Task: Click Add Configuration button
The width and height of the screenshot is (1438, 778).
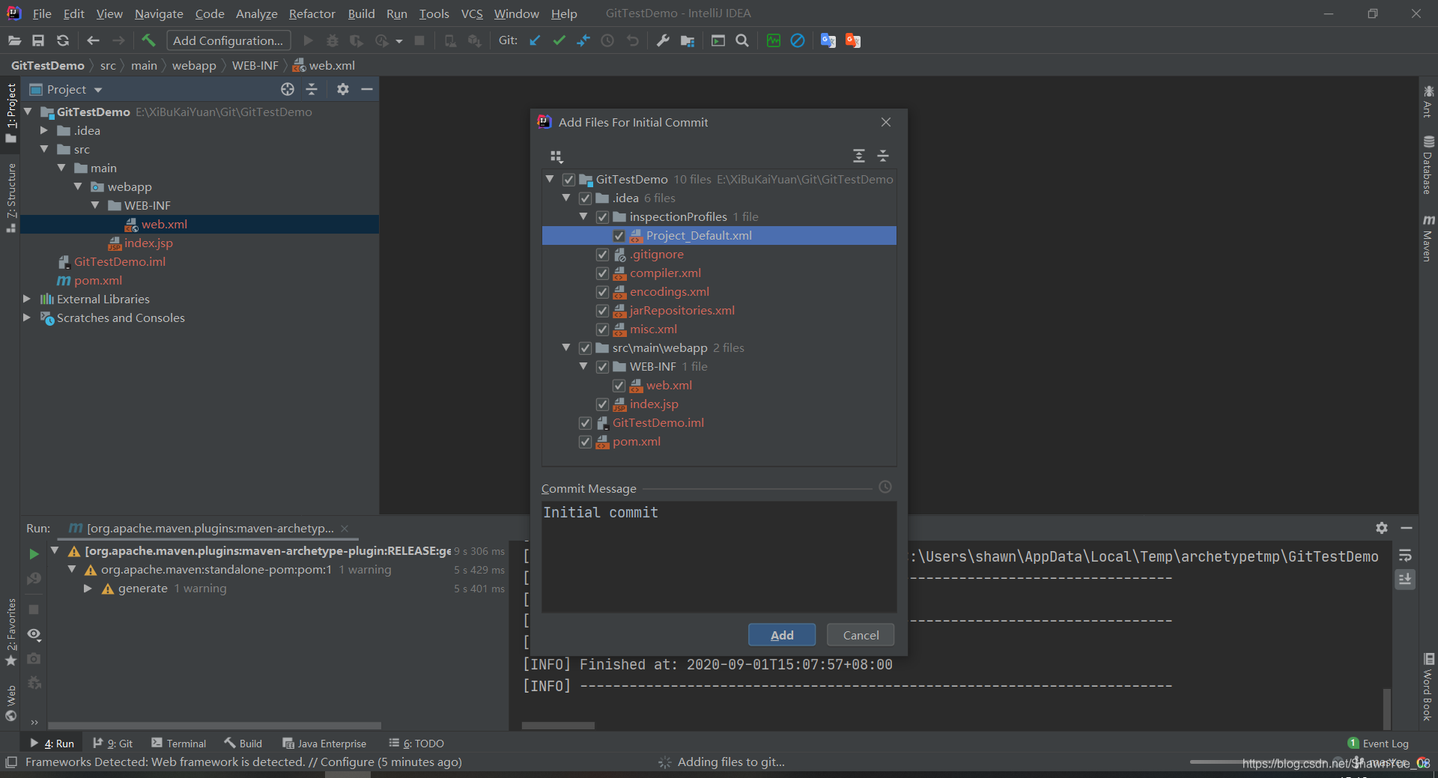Action: pyautogui.click(x=228, y=40)
